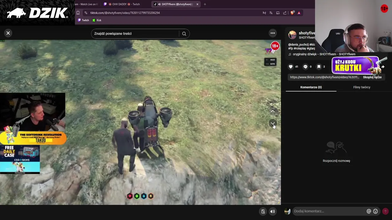392x220 pixels.
Task: Close the SHOTYfivem TikTok tab
Action: [x=198, y=4]
